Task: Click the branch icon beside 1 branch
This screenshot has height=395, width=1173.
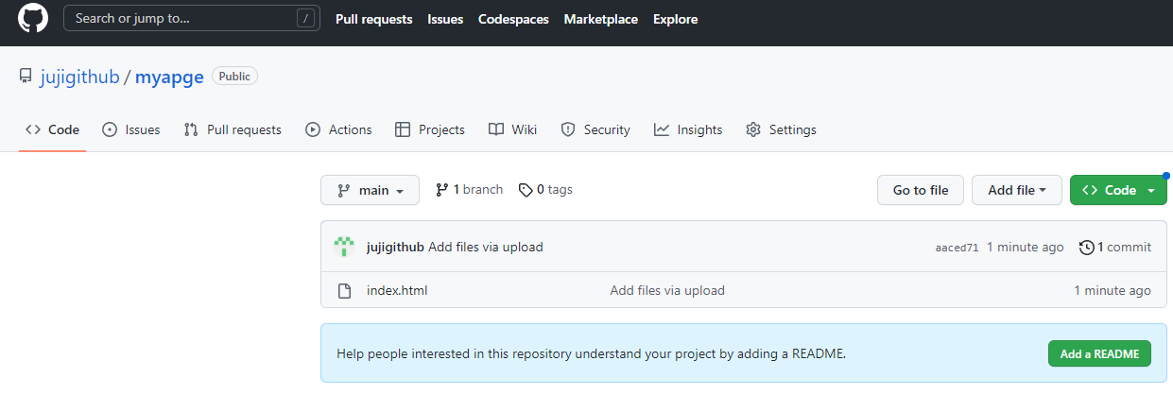Action: coord(441,190)
